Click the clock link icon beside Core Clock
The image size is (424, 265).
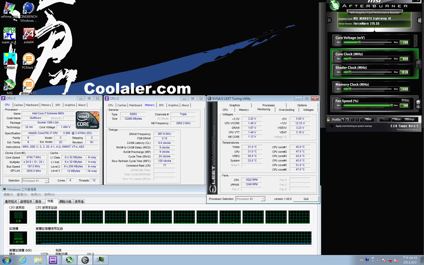click(x=418, y=63)
